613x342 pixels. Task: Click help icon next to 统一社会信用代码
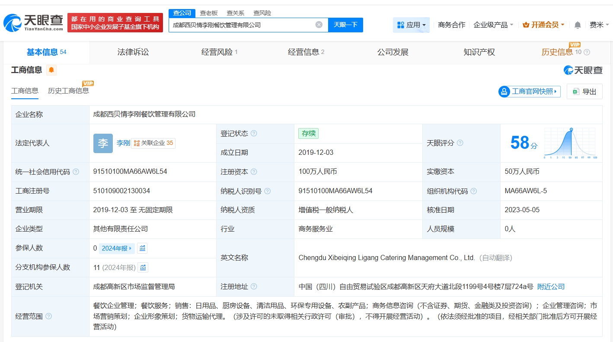76,172
